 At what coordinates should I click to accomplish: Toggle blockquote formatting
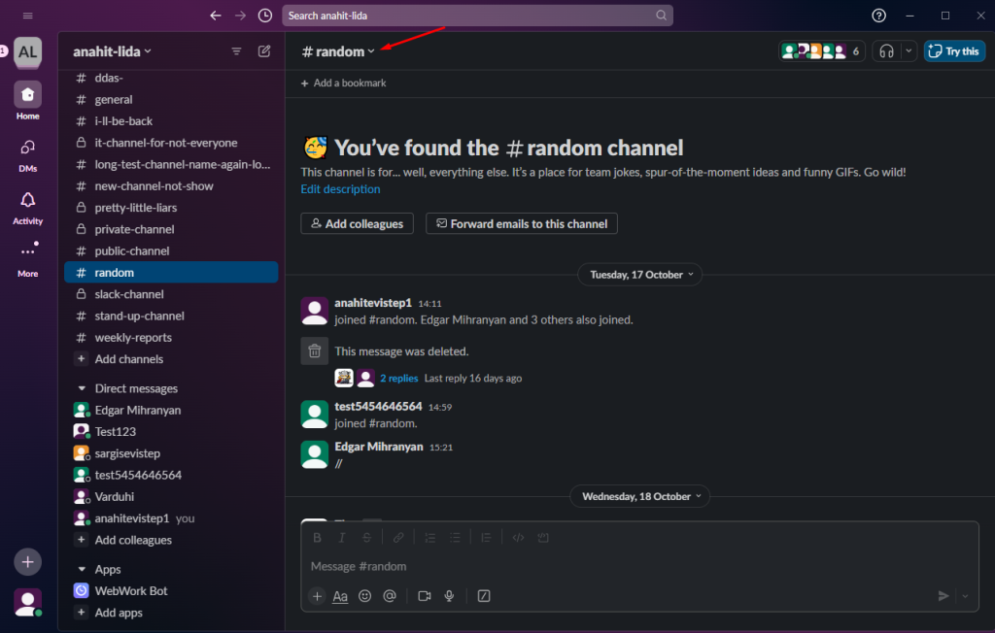(486, 538)
